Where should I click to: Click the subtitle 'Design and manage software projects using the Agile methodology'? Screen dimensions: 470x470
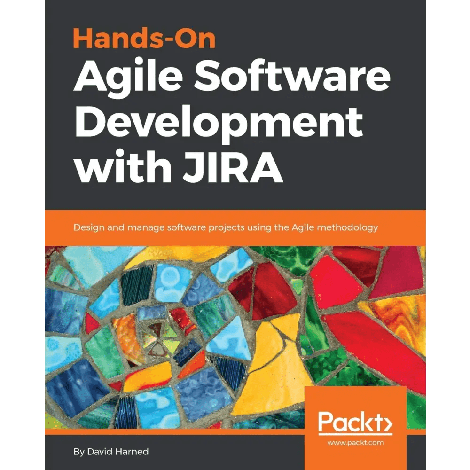click(x=226, y=227)
